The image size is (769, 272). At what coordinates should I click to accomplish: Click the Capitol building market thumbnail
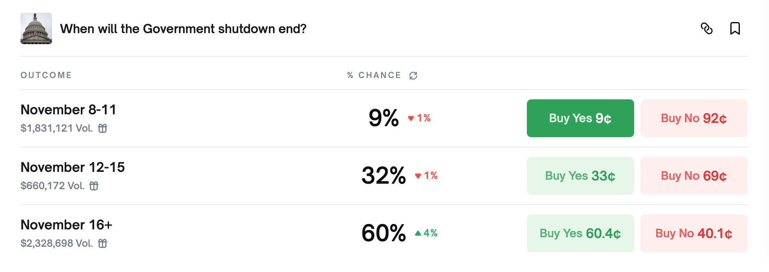pyautogui.click(x=36, y=28)
